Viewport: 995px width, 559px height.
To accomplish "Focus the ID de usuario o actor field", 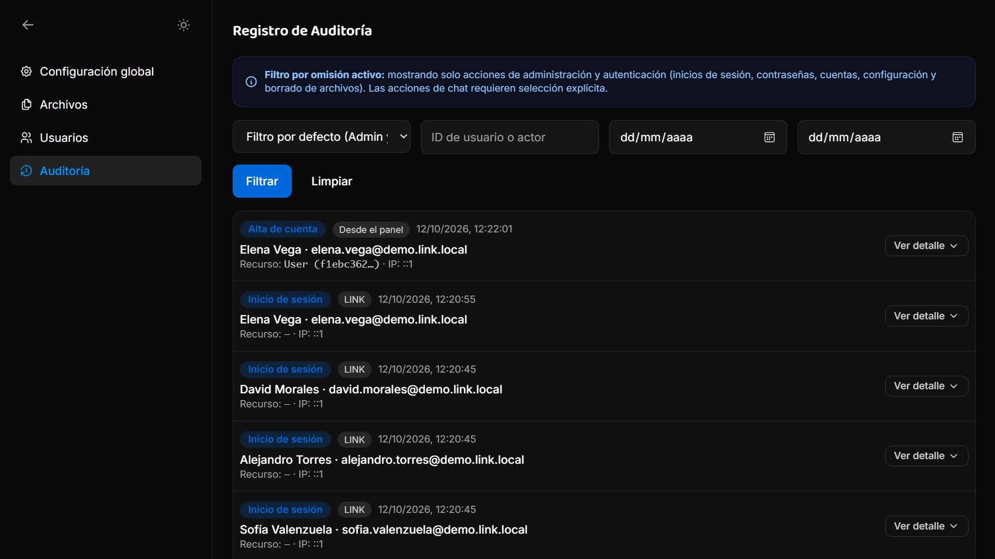I will (x=510, y=137).
